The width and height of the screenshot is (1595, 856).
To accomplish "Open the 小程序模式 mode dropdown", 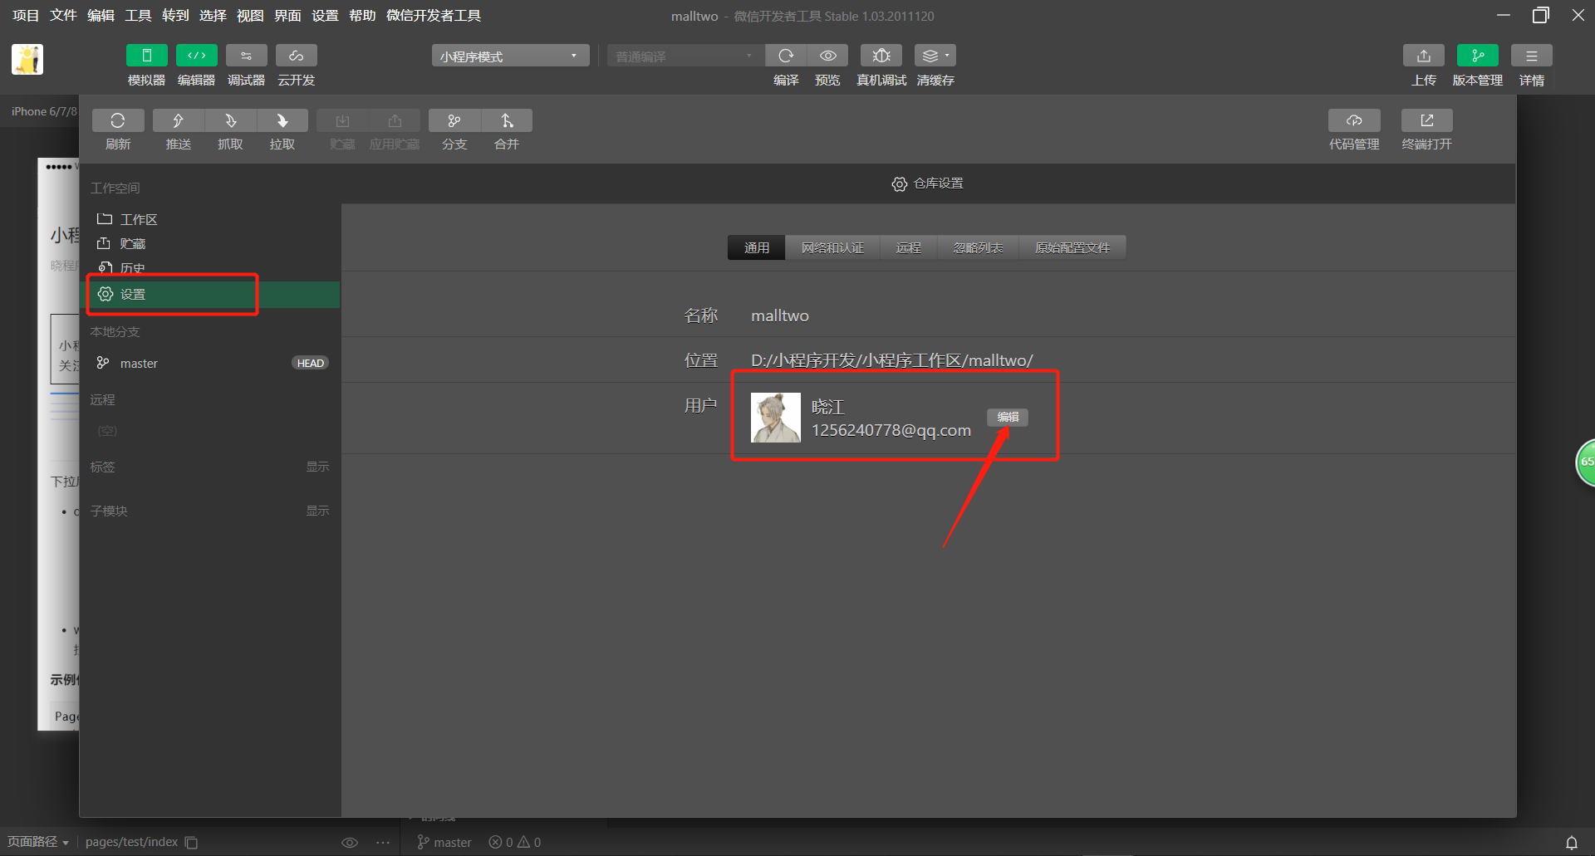I will pyautogui.click(x=510, y=56).
